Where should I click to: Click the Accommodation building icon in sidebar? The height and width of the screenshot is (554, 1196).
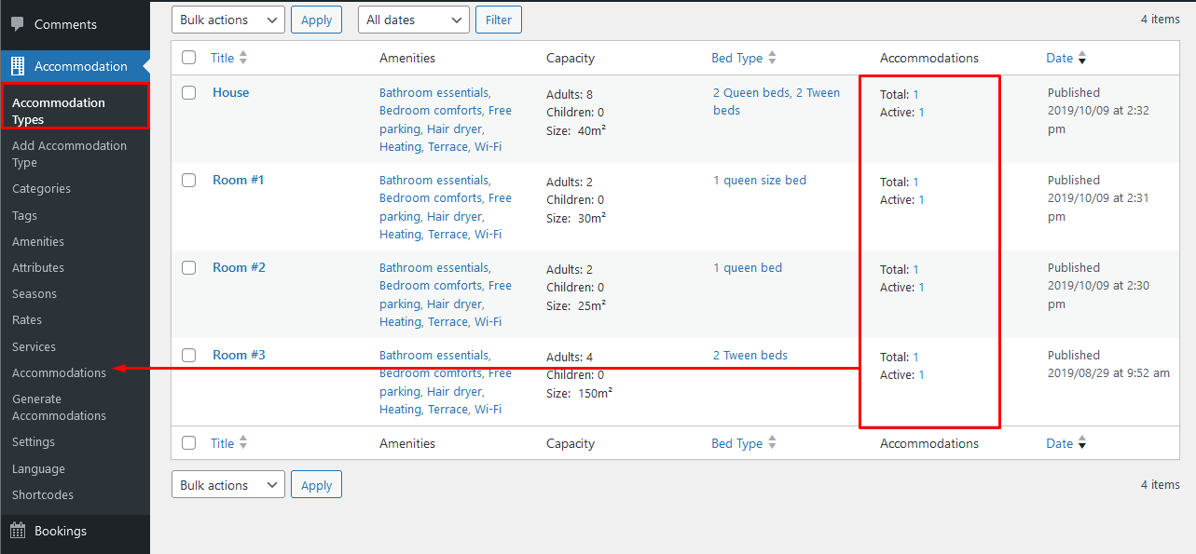(18, 66)
